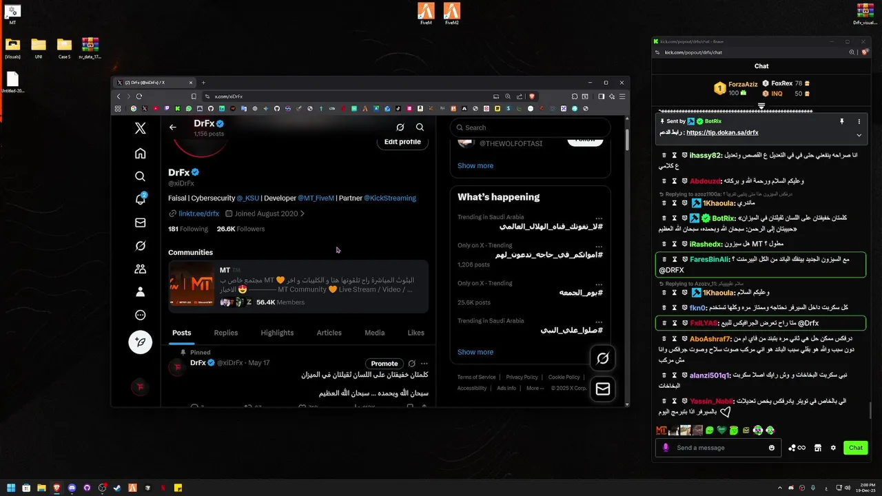Image resolution: width=882 pixels, height=496 pixels.
Task: Switch to the Highlights tab
Action: coord(277,333)
